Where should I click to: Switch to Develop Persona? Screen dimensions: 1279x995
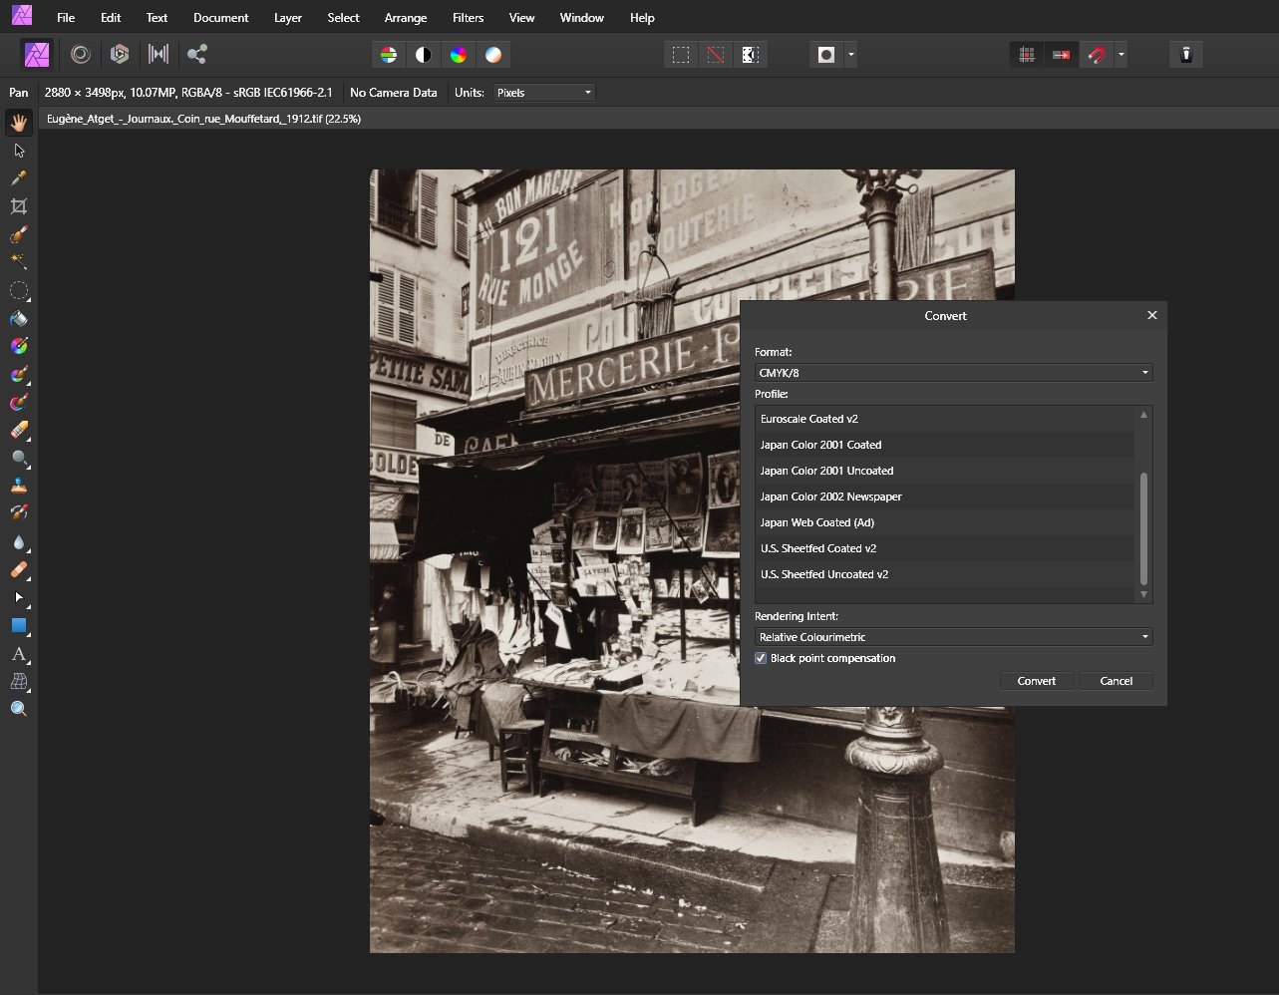click(120, 54)
